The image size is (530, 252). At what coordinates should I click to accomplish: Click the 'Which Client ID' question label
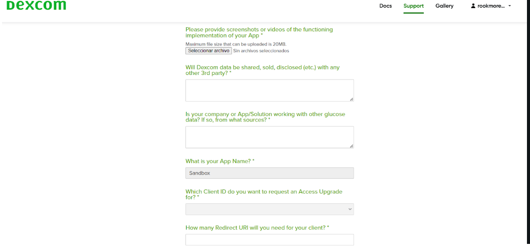pyautogui.click(x=263, y=194)
